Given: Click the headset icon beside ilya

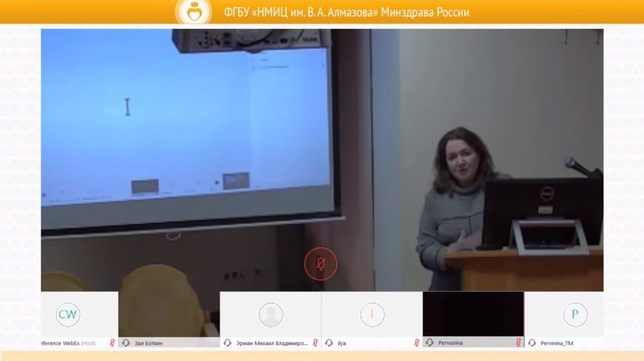Looking at the screenshot, I should coord(329,343).
